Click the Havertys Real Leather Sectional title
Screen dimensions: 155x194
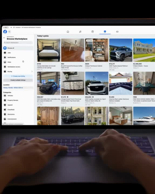pos(119,100)
